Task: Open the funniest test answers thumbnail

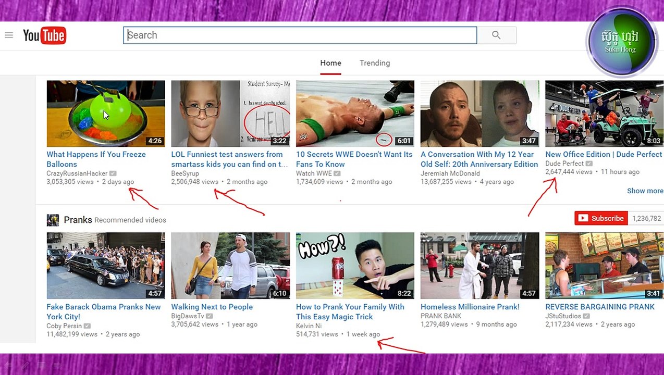Action: (x=230, y=114)
